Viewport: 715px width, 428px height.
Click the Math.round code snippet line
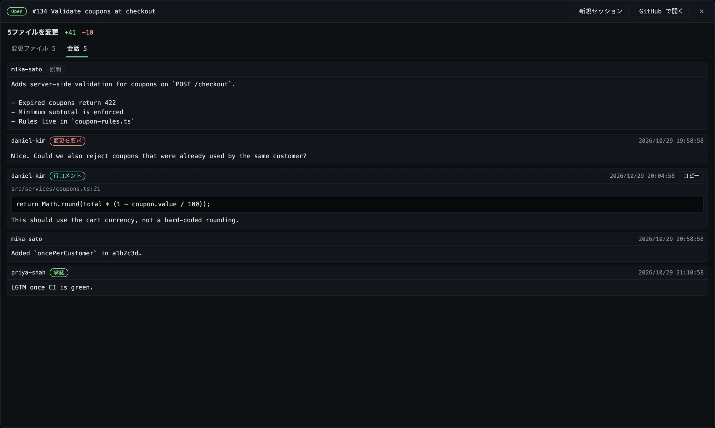(x=357, y=204)
